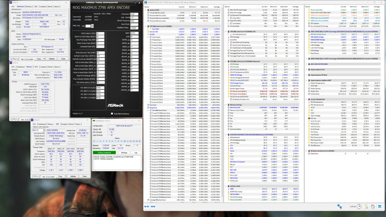Switch to CPU tab in CPU-Z Mainboard window
This screenshot has height=217, width=386.
click(x=13, y=6)
